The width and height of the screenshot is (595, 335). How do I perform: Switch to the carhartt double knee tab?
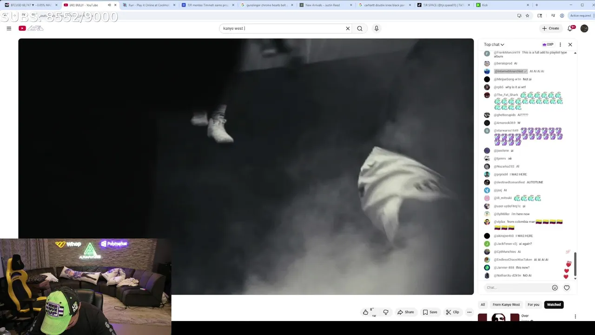pos(385,5)
